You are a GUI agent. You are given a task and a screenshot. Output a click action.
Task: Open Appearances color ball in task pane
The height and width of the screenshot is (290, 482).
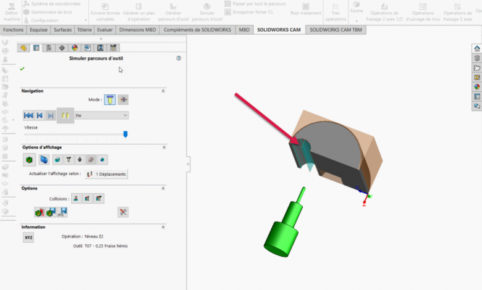tap(477, 87)
